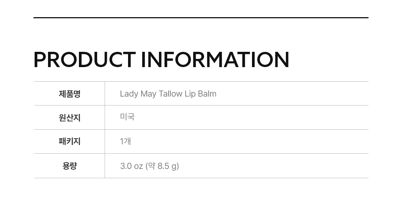Click the word INFORMATION in the heading
The height and width of the screenshot is (214, 402).
(x=215, y=60)
